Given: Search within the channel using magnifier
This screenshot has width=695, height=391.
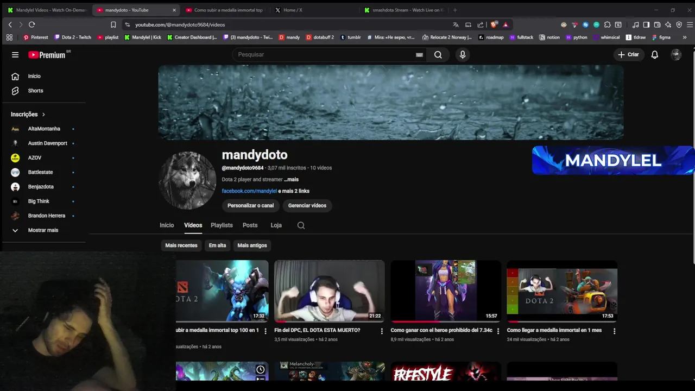Looking at the screenshot, I should click(301, 225).
